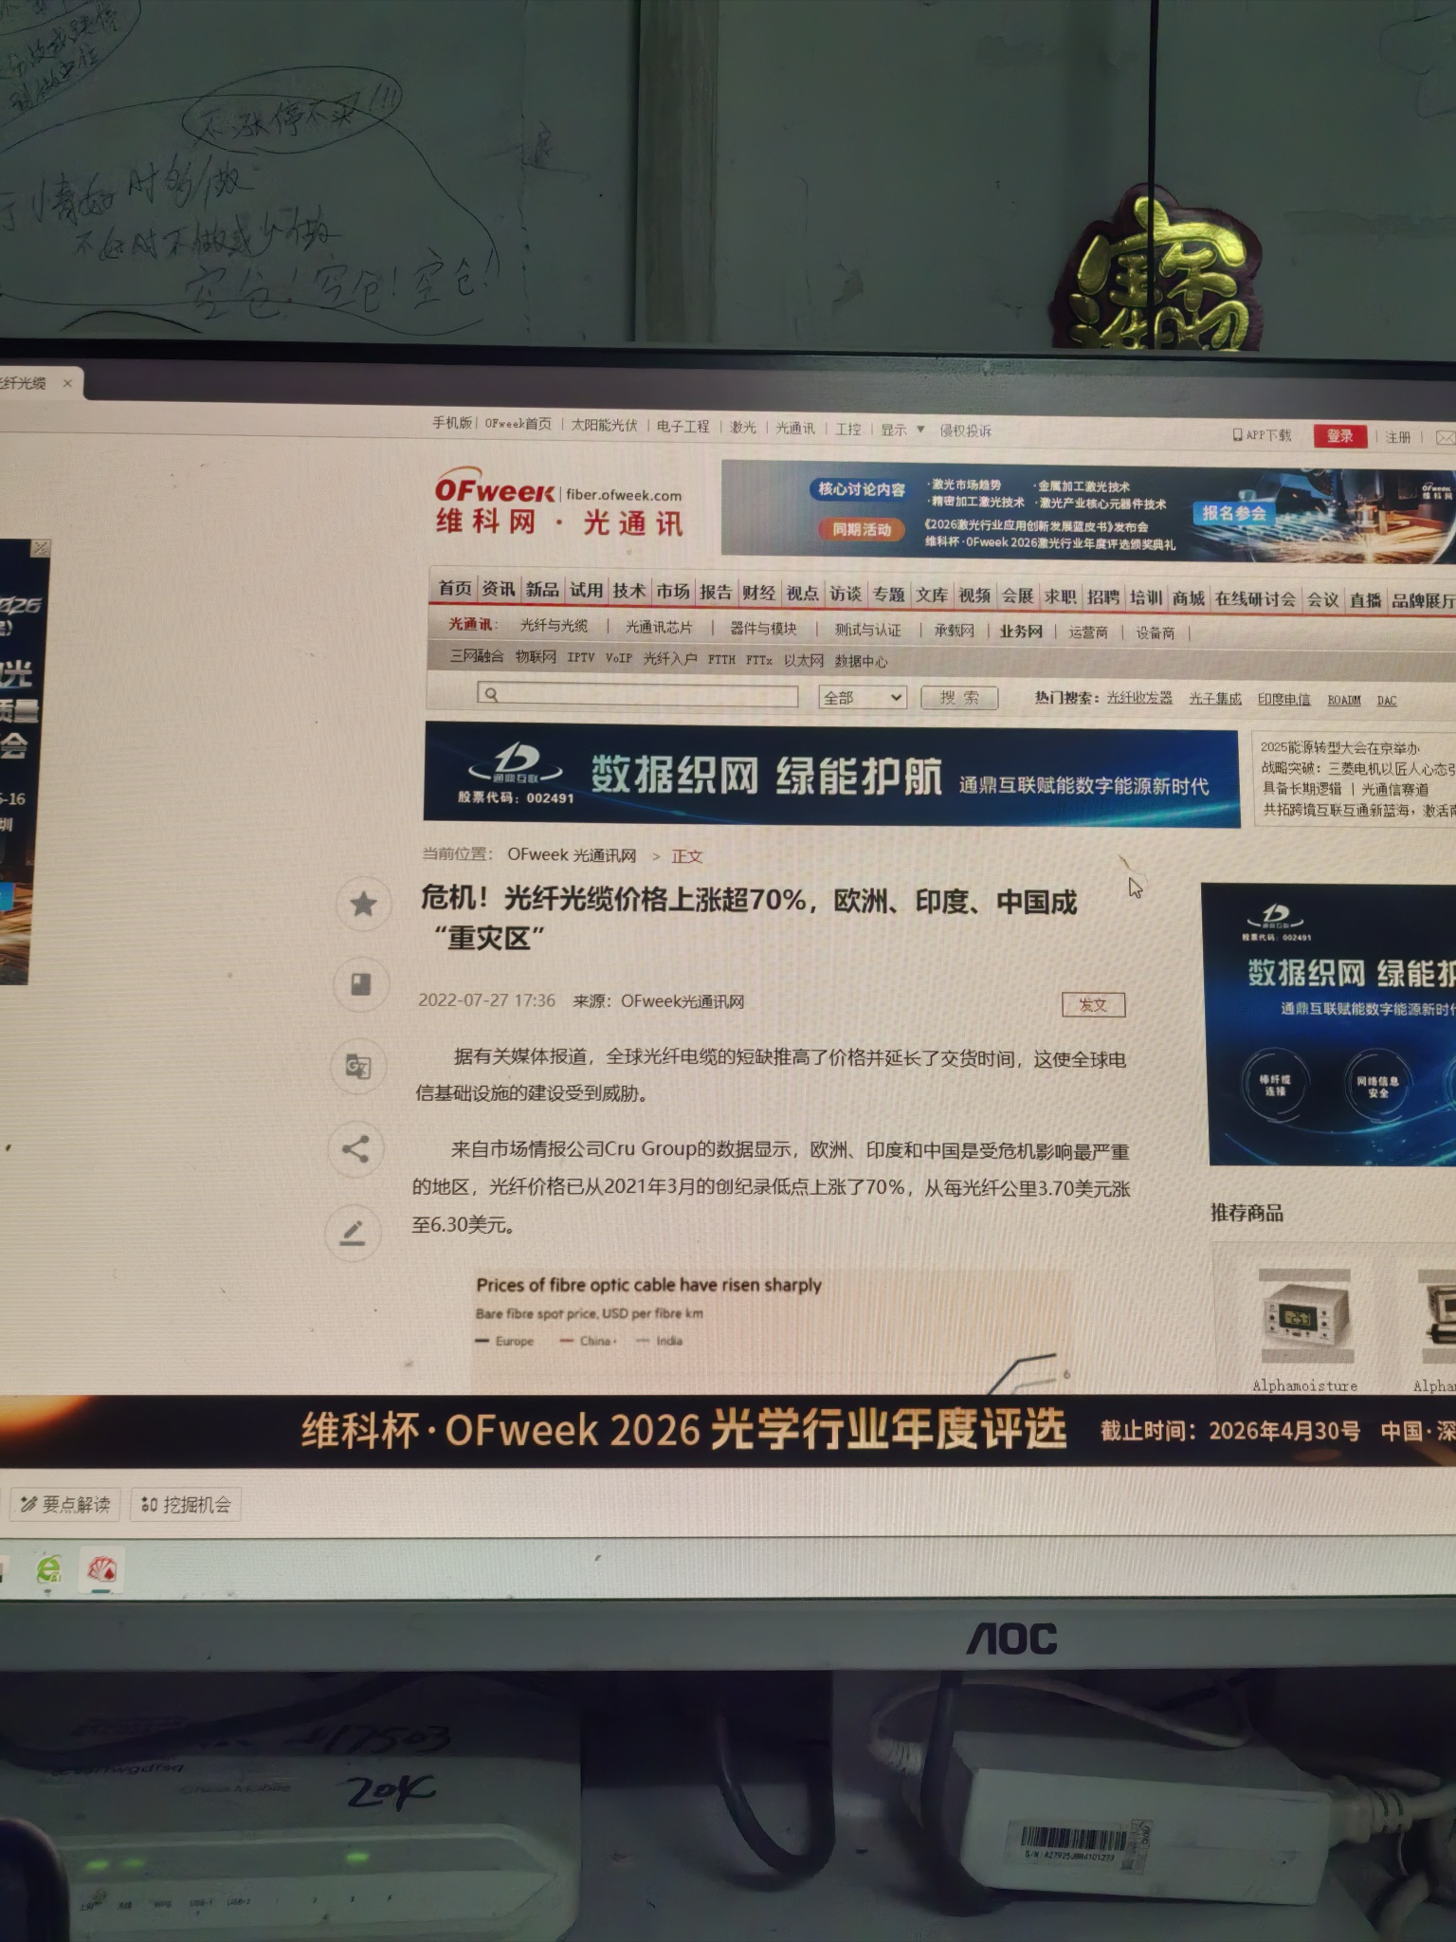This screenshot has height=1942, width=1456.
Task: Click hot search ROADM
Action: [x=1343, y=701]
